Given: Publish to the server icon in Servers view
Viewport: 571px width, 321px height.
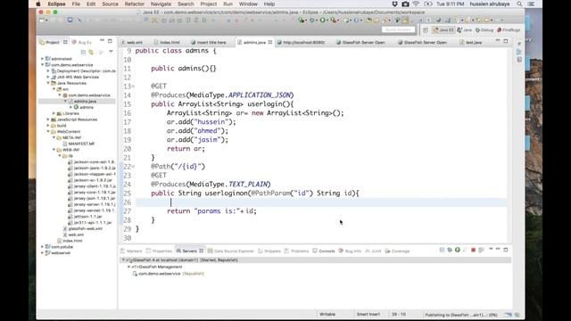Looking at the screenshot, I should [481, 250].
